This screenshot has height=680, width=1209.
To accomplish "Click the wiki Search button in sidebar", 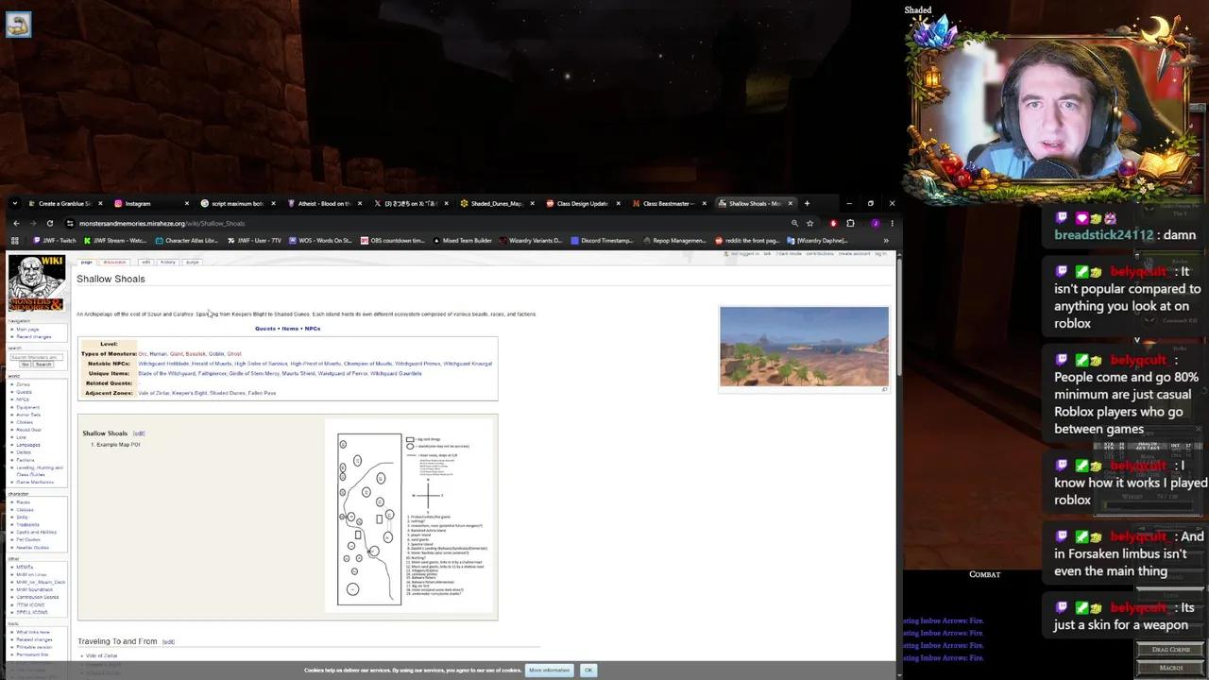I will [43, 365].
